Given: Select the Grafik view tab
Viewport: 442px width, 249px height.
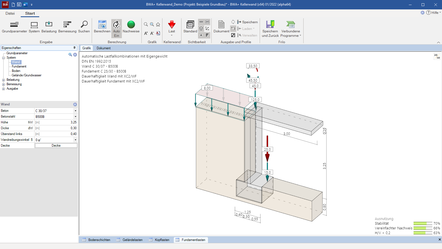Looking at the screenshot, I should pyautogui.click(x=86, y=48).
